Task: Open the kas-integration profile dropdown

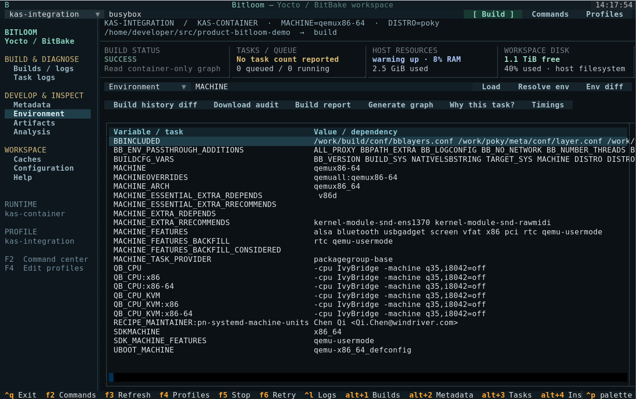Action: pos(54,14)
